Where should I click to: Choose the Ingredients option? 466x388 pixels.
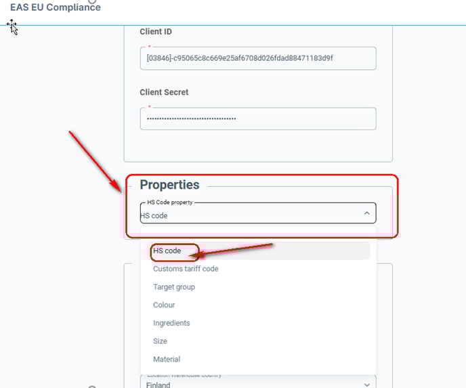pyautogui.click(x=258, y=323)
